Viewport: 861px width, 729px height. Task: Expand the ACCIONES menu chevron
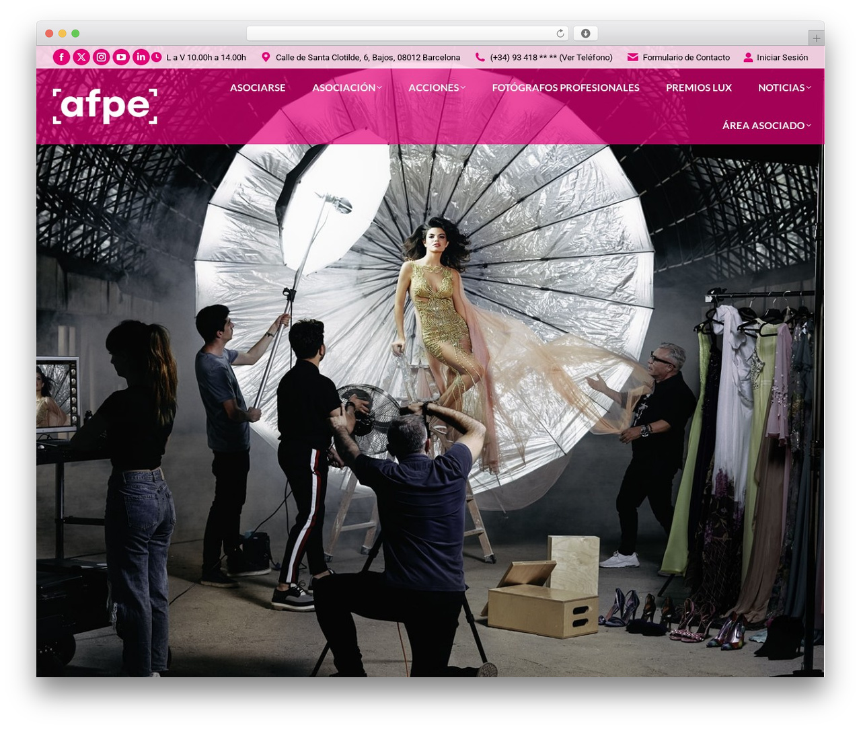pyautogui.click(x=463, y=87)
